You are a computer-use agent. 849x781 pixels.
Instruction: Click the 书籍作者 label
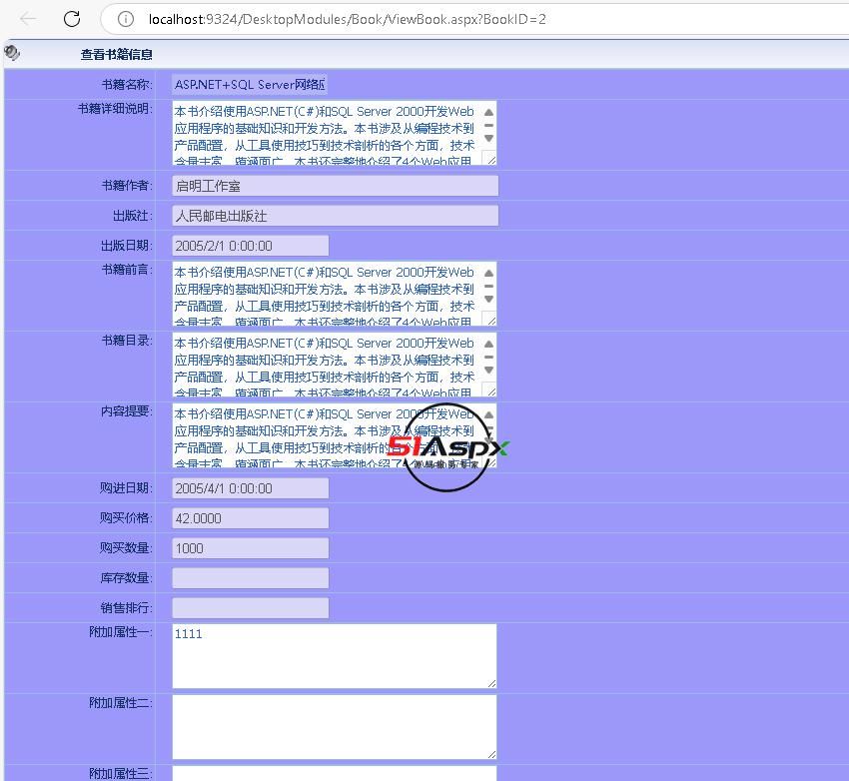(x=127, y=186)
